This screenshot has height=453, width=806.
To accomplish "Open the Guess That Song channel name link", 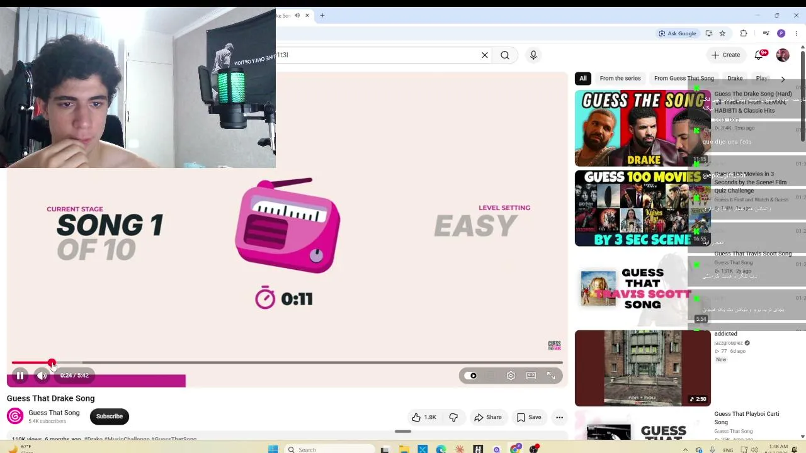I will point(54,413).
